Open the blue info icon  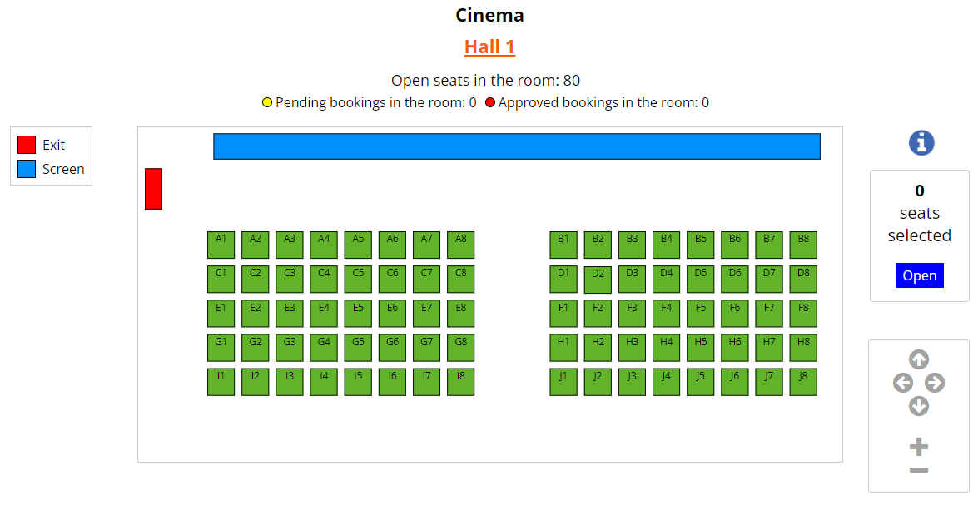(x=921, y=143)
